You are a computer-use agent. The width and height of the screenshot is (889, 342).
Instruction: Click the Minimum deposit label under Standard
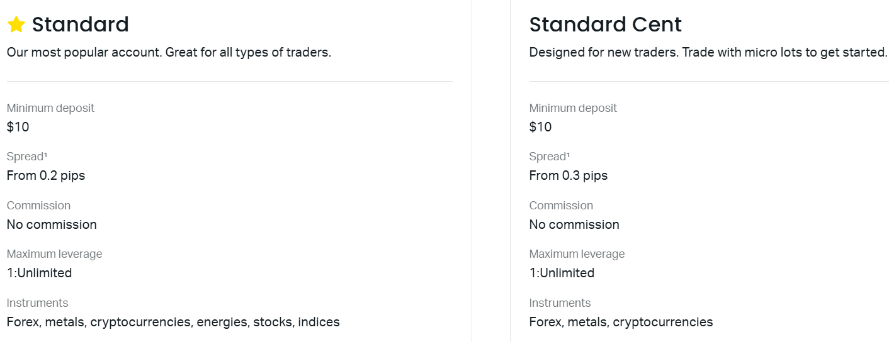click(x=51, y=108)
